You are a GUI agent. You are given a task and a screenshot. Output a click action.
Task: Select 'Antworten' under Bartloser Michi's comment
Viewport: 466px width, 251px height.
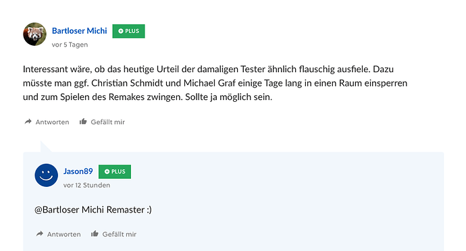point(52,122)
